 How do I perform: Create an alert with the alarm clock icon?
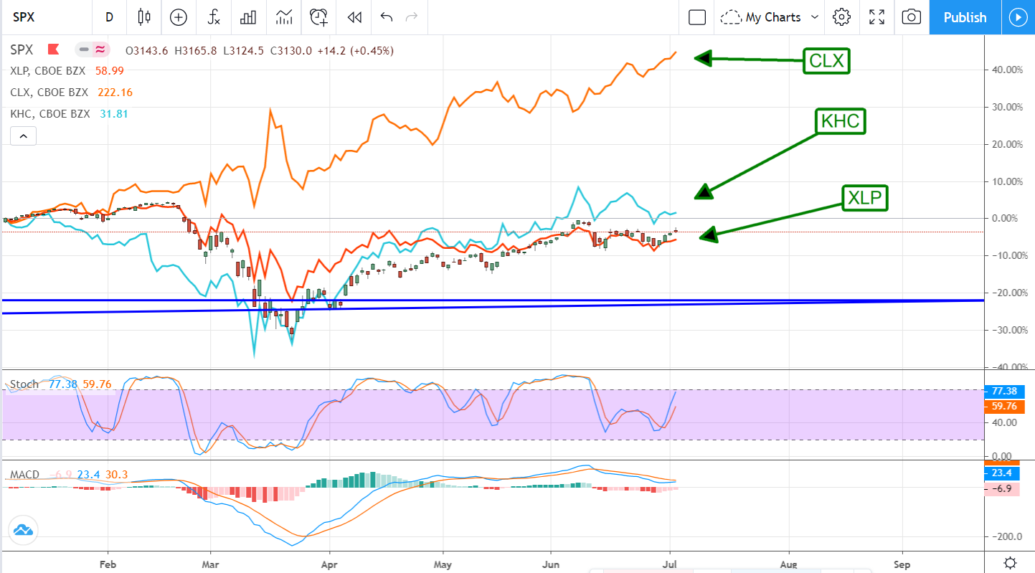[318, 17]
